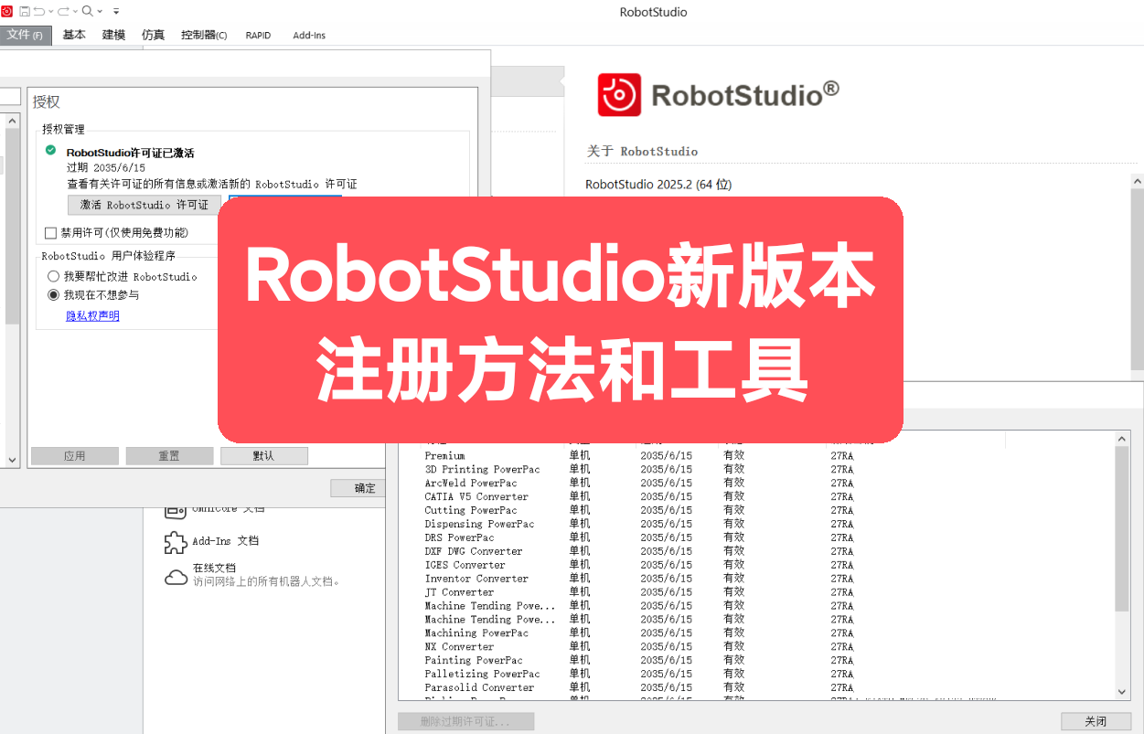The image size is (1144, 734).
Task: Open the Search options dropdown arrow
Action: pos(99,11)
